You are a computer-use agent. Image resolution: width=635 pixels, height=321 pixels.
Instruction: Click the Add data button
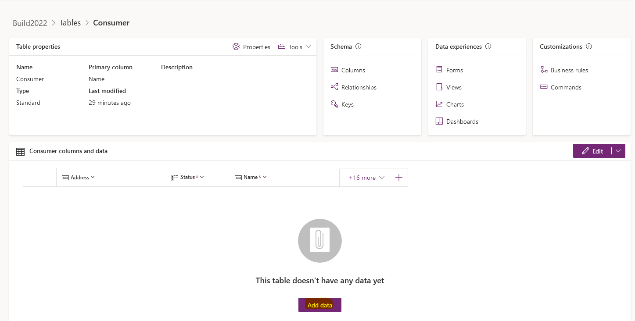click(320, 305)
